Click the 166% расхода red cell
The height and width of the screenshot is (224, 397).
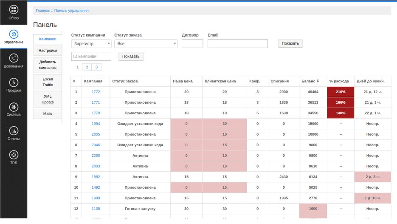pyautogui.click(x=341, y=102)
